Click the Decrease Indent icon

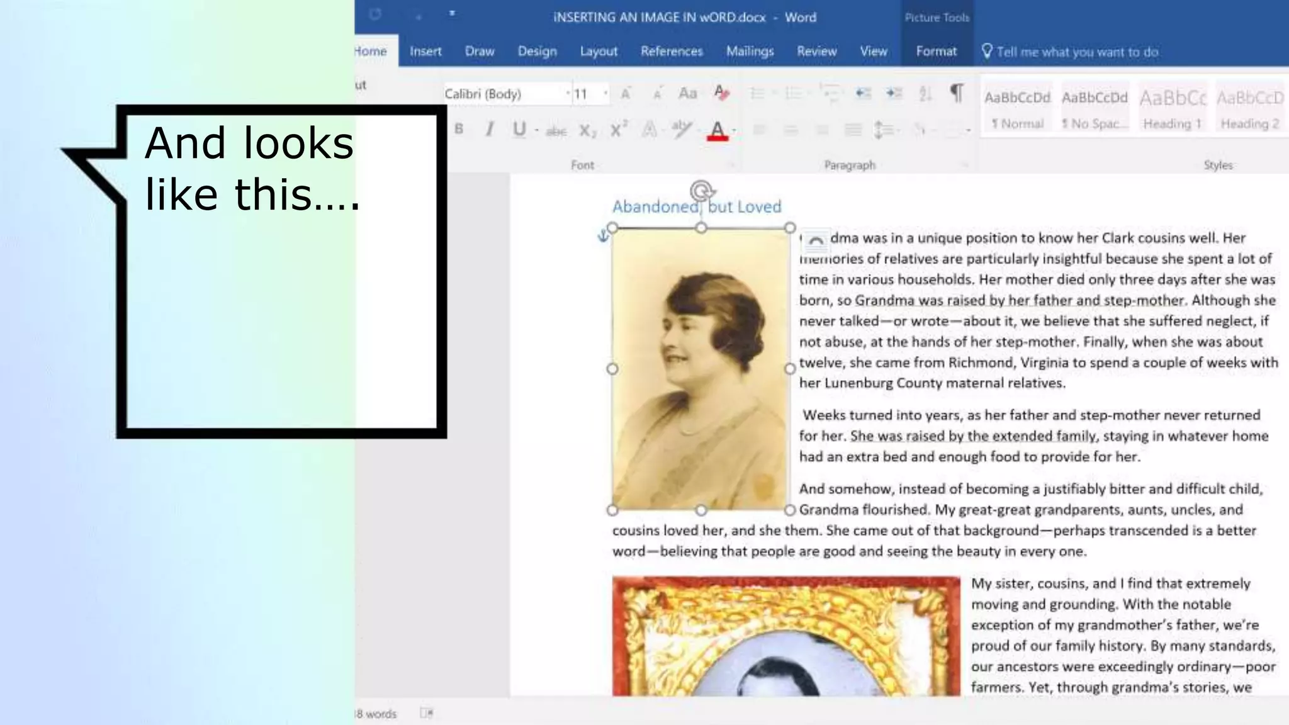[x=863, y=93]
